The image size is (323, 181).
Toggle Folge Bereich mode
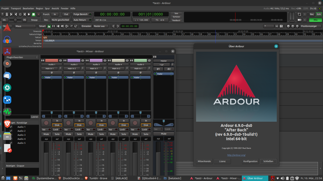click(82, 14)
